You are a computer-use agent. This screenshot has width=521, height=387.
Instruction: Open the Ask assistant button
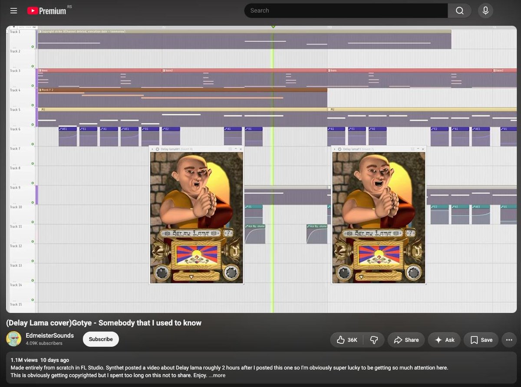[x=444, y=340]
